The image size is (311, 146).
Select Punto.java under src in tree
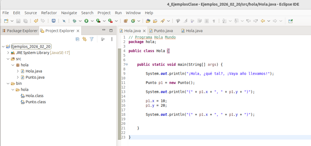pyautogui.click(x=35, y=77)
